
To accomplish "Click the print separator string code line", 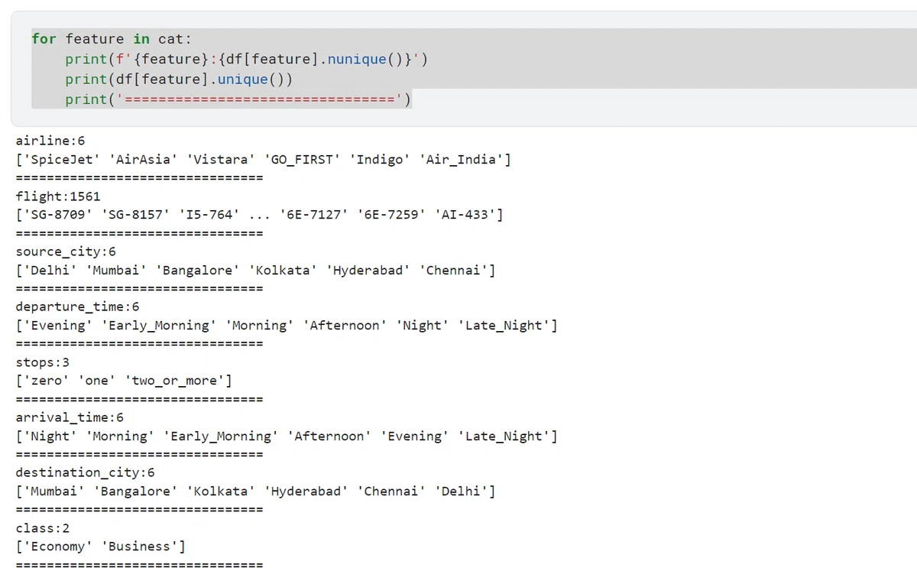I will pos(238,99).
